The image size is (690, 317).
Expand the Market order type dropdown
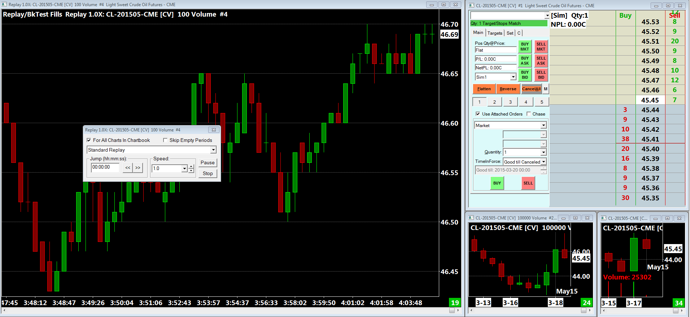pos(543,125)
